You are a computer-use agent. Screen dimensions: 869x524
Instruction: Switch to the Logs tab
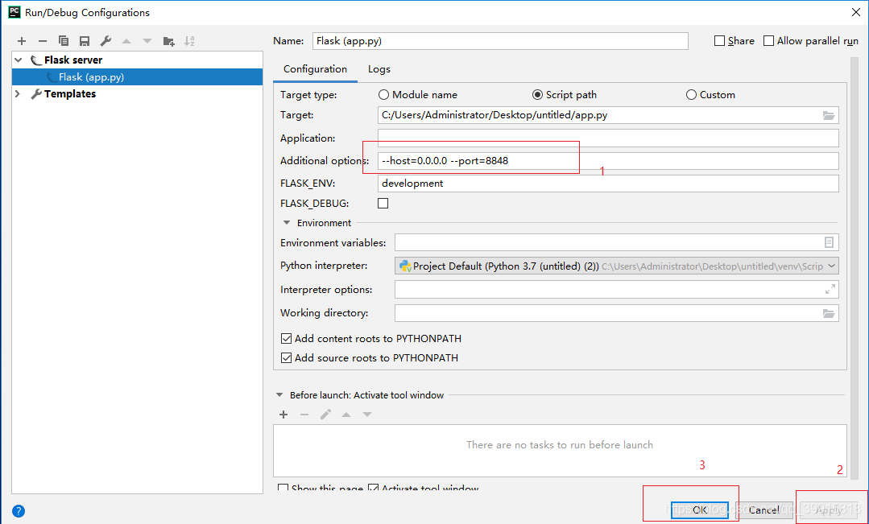379,69
